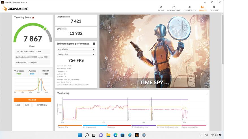Toggle GPU Clock Frequency legend item
248x139 pixels.
coord(194,126)
